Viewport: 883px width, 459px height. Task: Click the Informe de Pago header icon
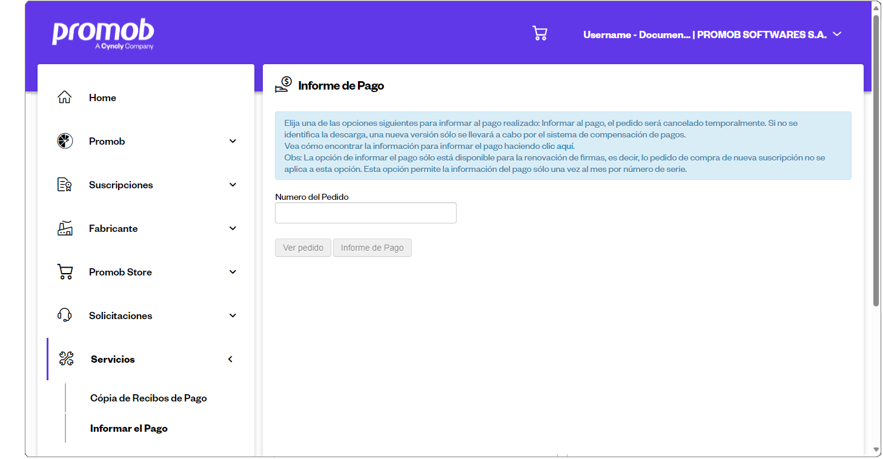283,85
